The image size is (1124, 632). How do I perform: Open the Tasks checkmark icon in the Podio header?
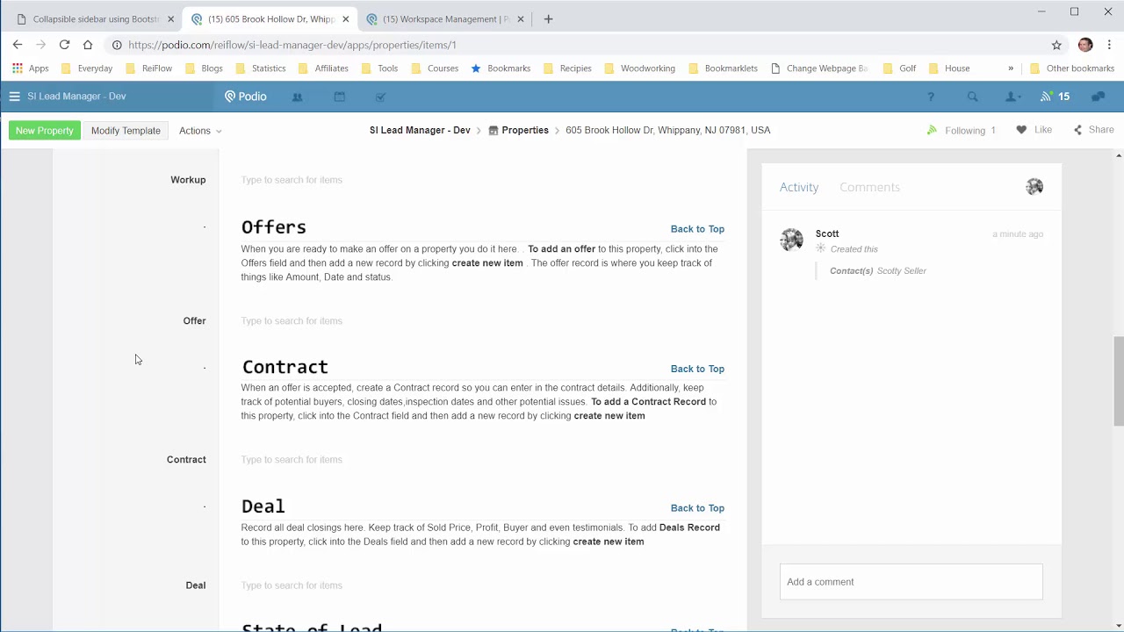tap(380, 97)
